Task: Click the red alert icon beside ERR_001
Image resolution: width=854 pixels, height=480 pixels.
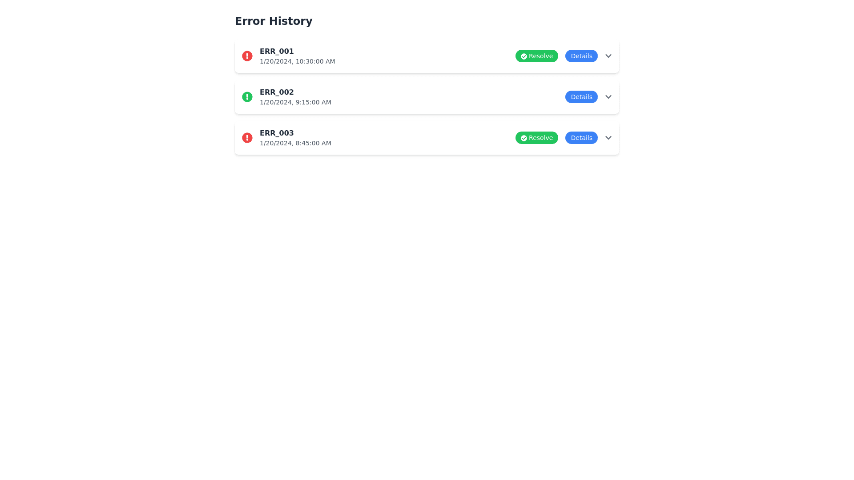Action: (247, 56)
